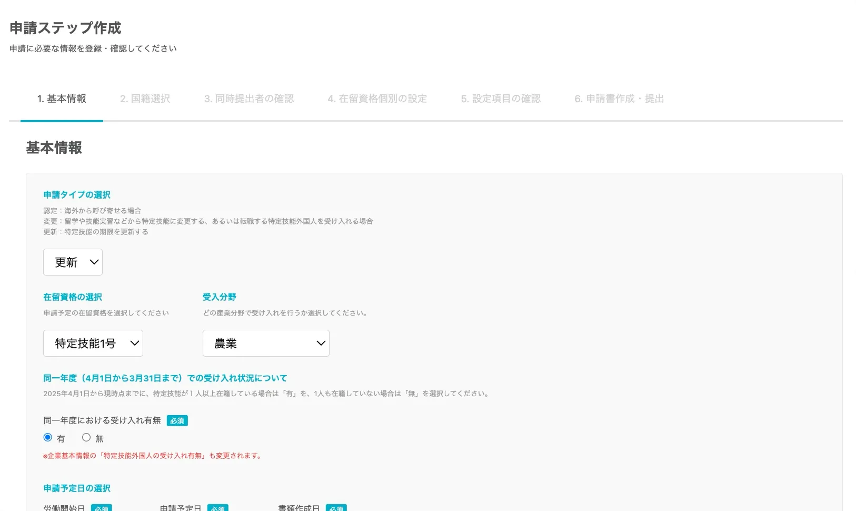856x511 pixels.
Task: Toggle 同一年度における受け入れ有無 to 無
Action: [86, 437]
